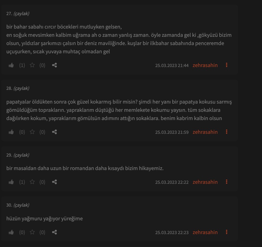Open three-dot menu for entry 27
The width and height of the screenshot is (262, 247).
226,65
